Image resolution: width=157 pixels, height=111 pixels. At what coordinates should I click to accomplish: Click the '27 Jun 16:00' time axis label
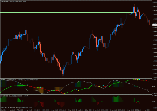(x=114, y=110)
